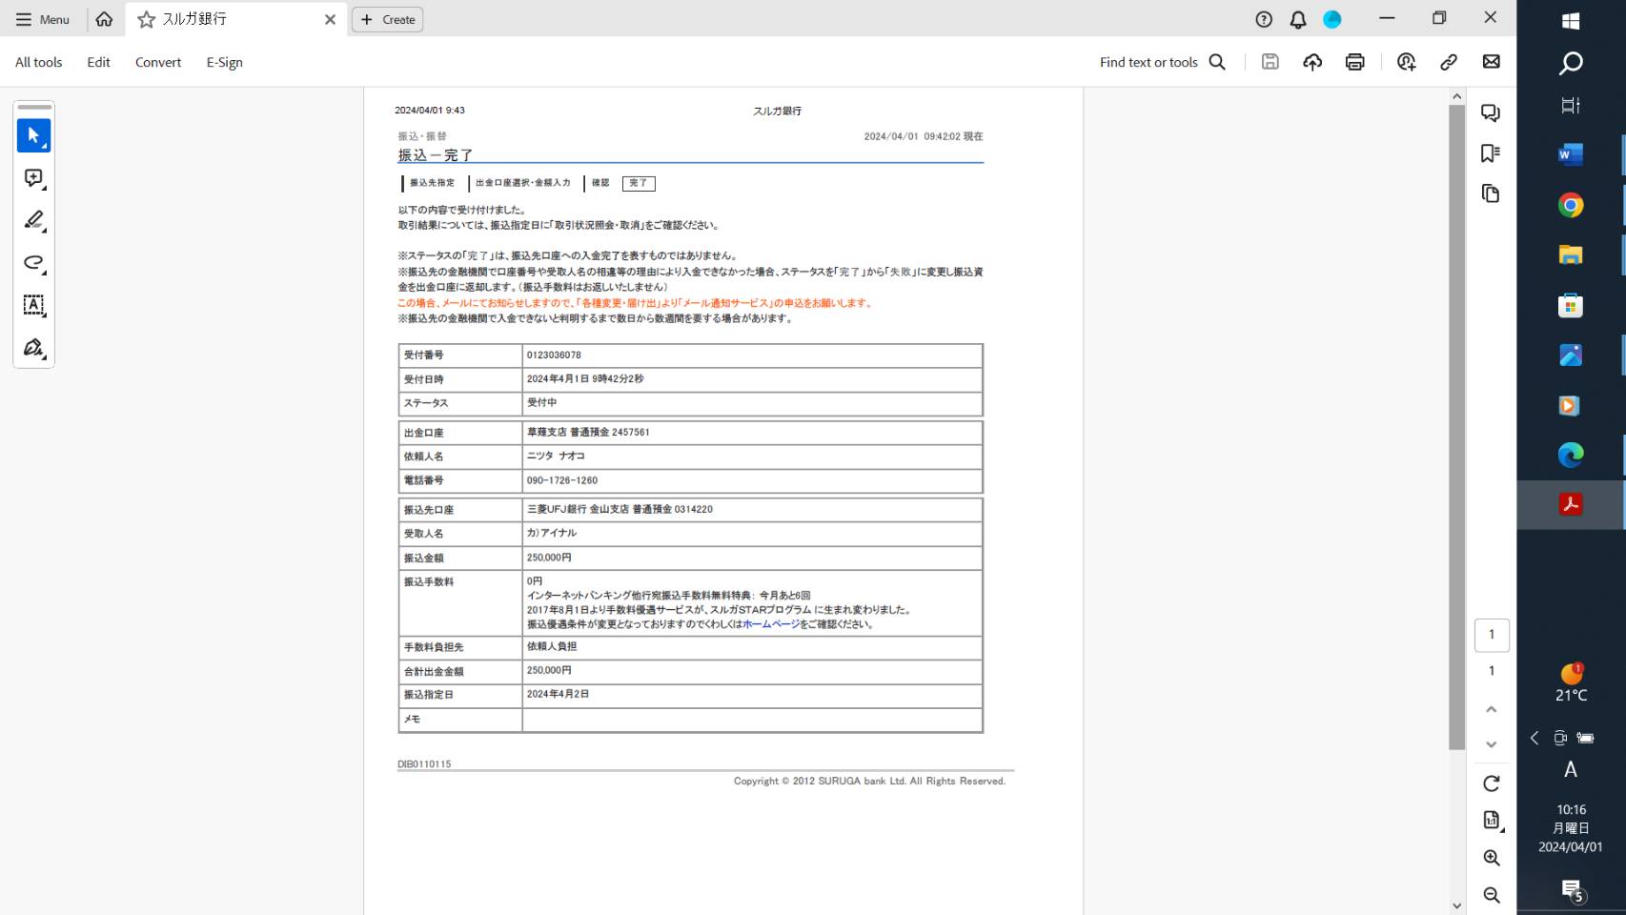1626x915 pixels.
Task: Select the highlighter pen tool
Action: (x=33, y=220)
